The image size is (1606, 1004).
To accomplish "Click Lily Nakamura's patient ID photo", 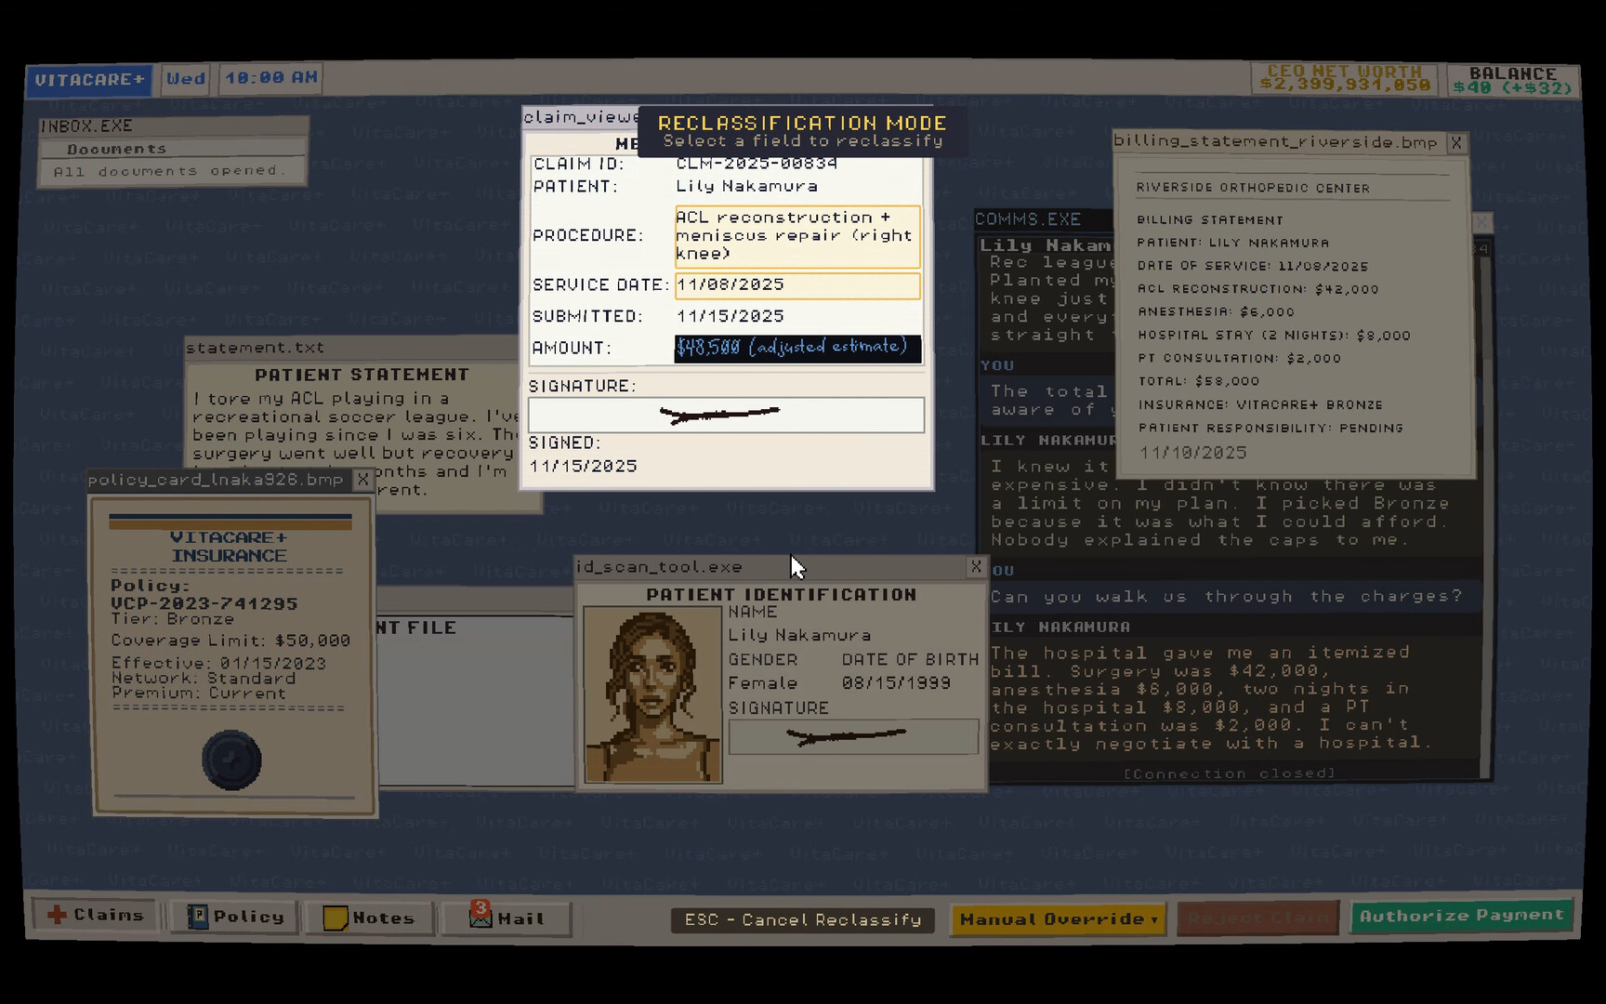I will tap(652, 694).
